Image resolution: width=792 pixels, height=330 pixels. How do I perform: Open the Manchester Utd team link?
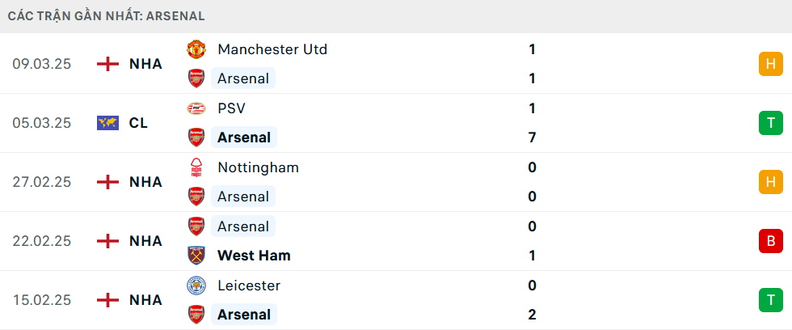(x=272, y=49)
